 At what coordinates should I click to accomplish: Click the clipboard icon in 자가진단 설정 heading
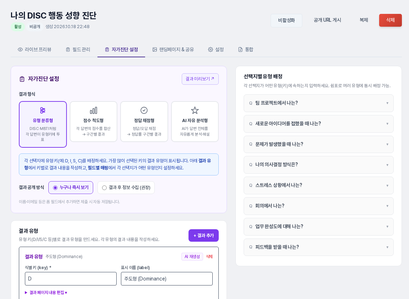(x=22, y=79)
